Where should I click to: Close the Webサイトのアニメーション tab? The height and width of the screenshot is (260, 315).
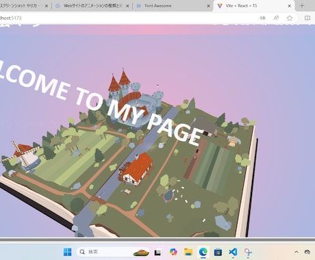pyautogui.click(x=127, y=6)
